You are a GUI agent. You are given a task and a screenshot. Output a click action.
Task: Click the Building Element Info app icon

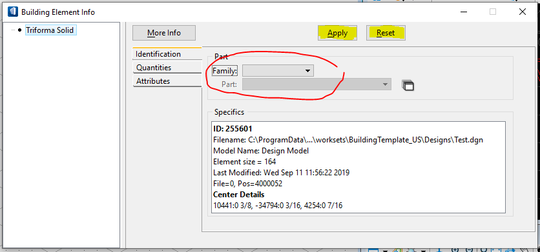(x=13, y=12)
